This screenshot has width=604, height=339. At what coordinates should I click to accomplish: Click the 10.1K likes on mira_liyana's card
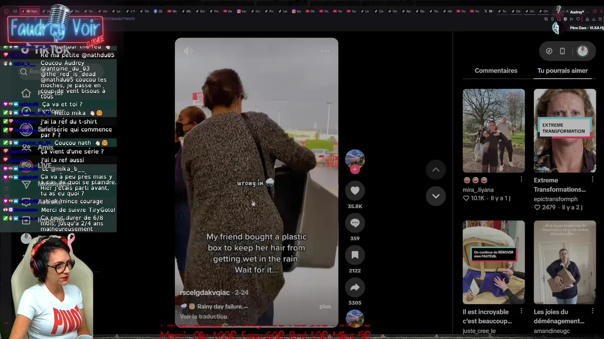474,198
